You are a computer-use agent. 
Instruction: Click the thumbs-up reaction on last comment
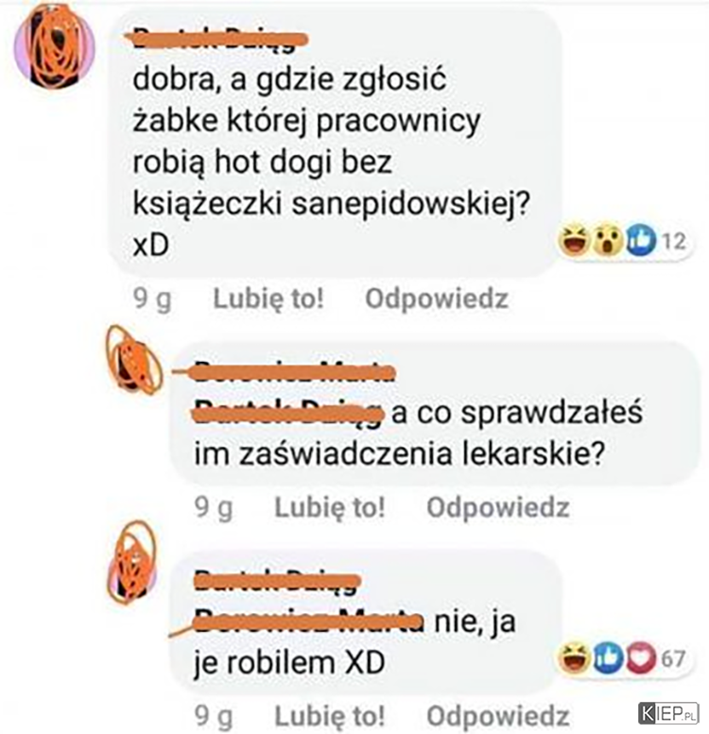(608, 657)
